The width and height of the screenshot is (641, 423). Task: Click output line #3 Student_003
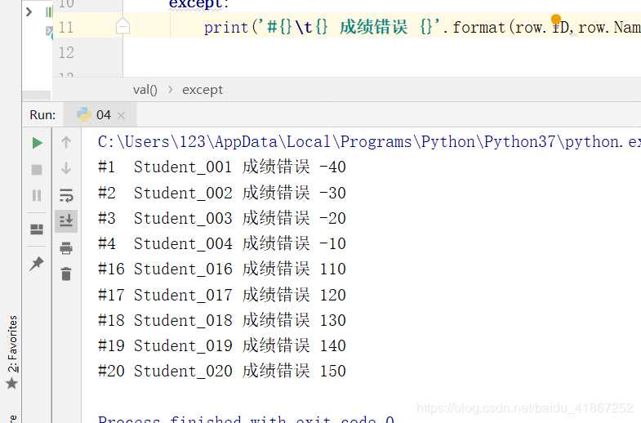coord(222,218)
